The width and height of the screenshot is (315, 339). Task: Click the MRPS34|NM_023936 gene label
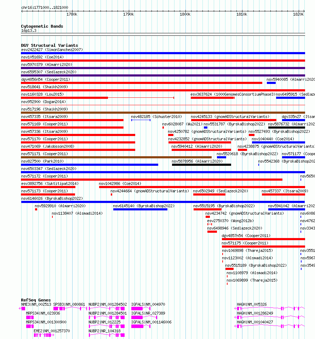coord(43,313)
